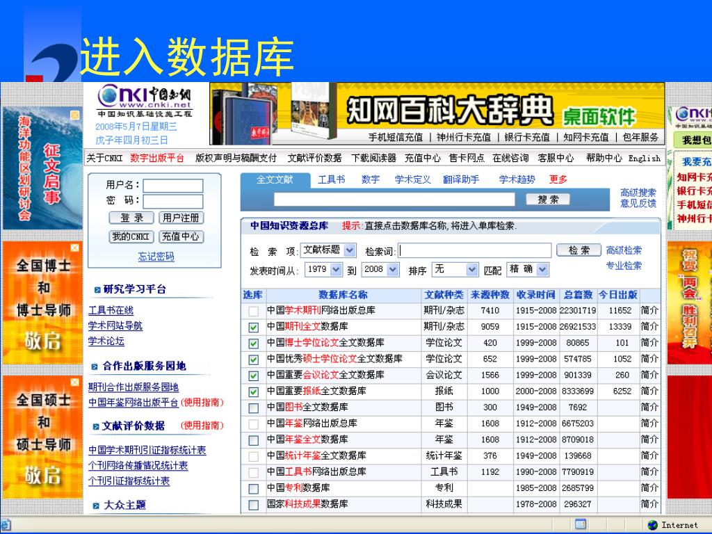Open the 排序 sort dropdown
This screenshot has width=712, height=534.
[x=455, y=269]
